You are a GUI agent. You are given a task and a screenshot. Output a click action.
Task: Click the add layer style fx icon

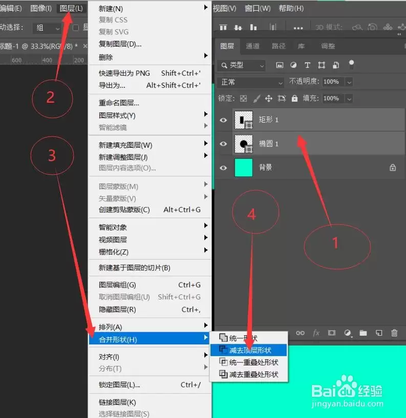point(316,333)
